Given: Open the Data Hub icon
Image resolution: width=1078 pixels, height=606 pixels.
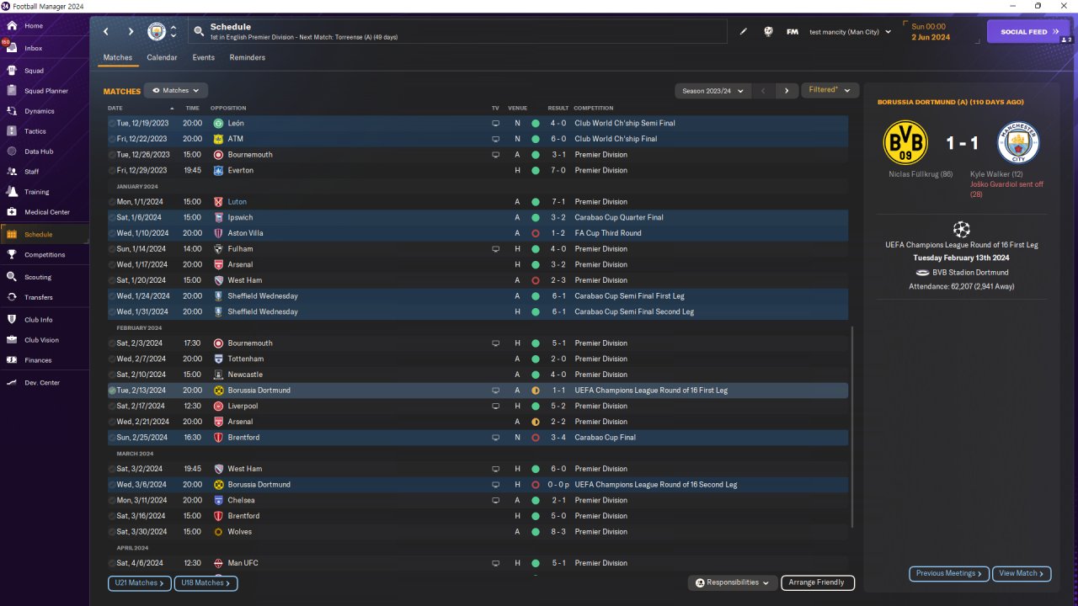Looking at the screenshot, I should point(12,151).
